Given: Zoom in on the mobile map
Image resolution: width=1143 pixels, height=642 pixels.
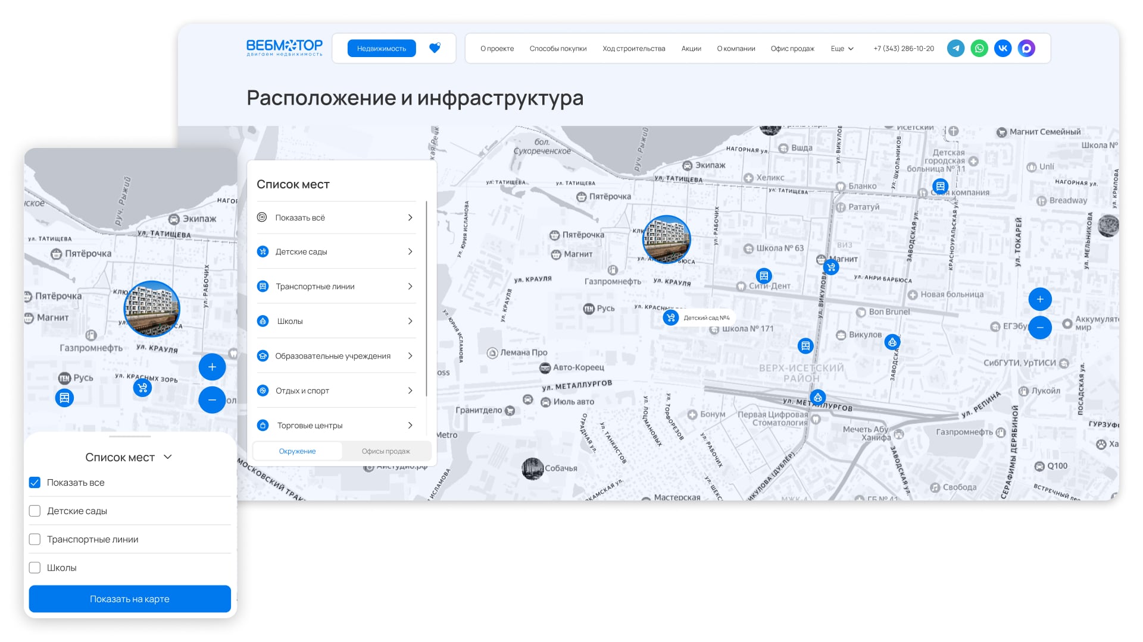Looking at the screenshot, I should [212, 367].
